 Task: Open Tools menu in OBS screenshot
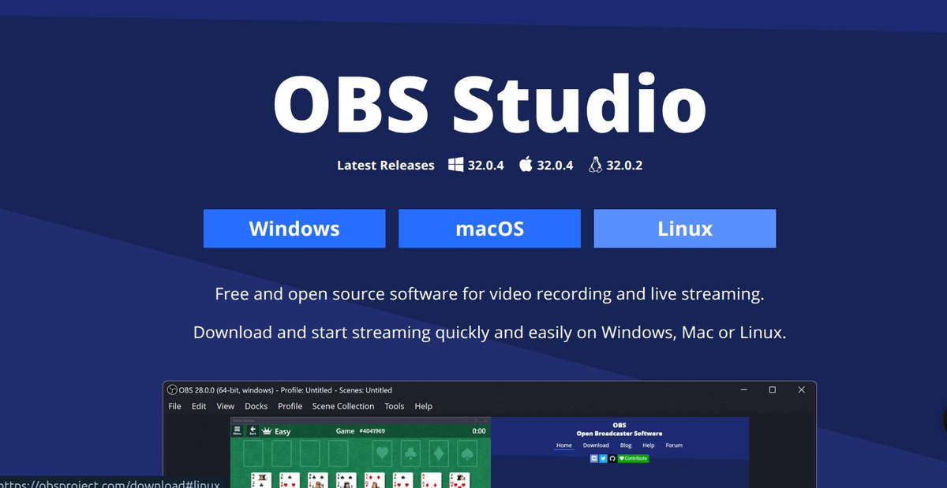(x=395, y=406)
